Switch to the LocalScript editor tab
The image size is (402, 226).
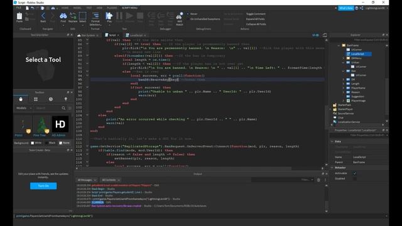point(136,35)
